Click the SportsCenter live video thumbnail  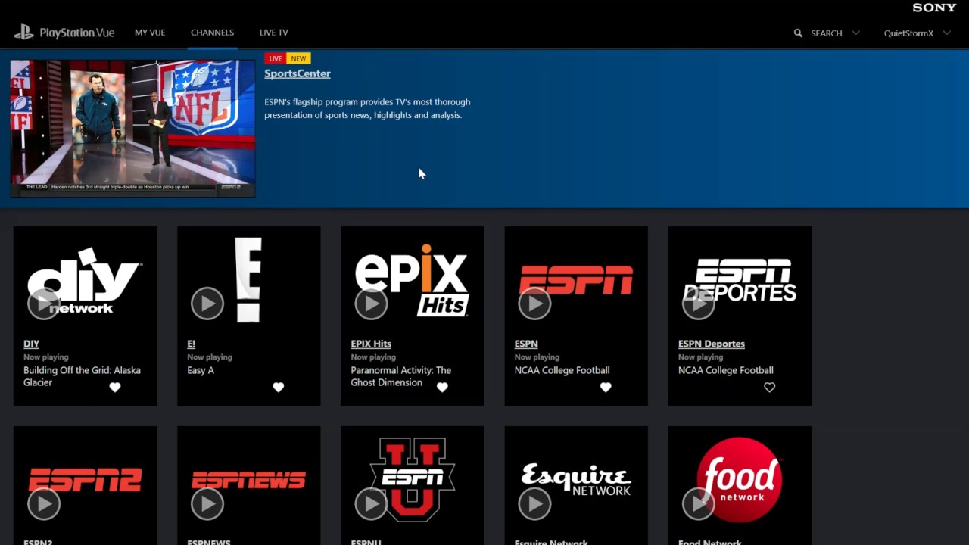point(132,129)
